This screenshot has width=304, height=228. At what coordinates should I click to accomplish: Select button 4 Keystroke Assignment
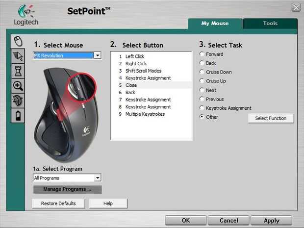tap(151, 78)
